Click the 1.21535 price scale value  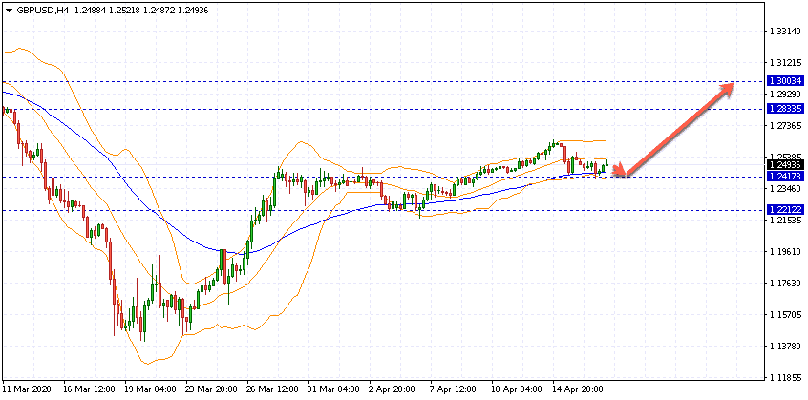point(786,221)
